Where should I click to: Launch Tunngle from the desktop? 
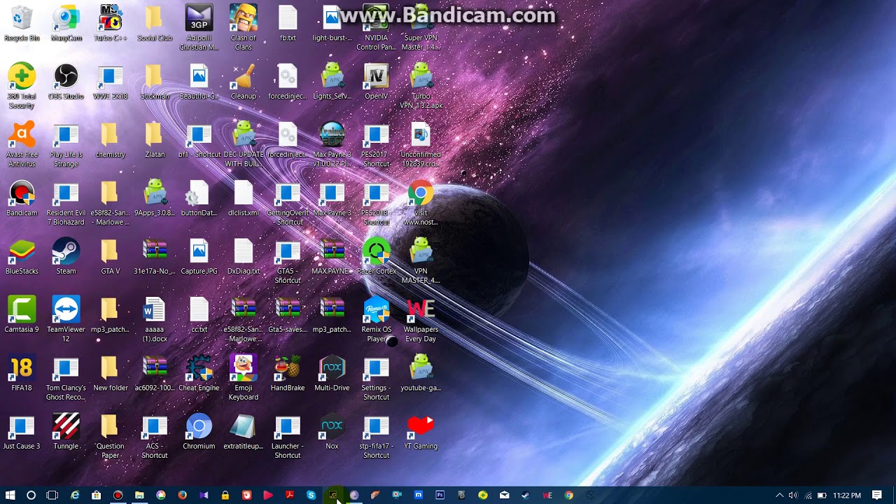point(66,432)
